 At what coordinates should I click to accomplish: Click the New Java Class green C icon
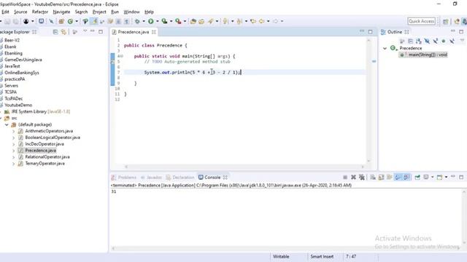70,21
